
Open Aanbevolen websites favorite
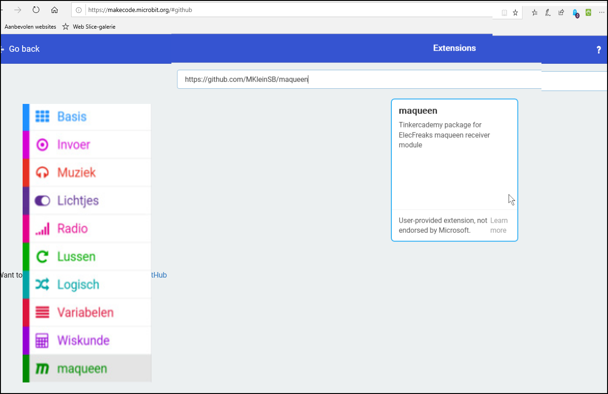tap(30, 27)
